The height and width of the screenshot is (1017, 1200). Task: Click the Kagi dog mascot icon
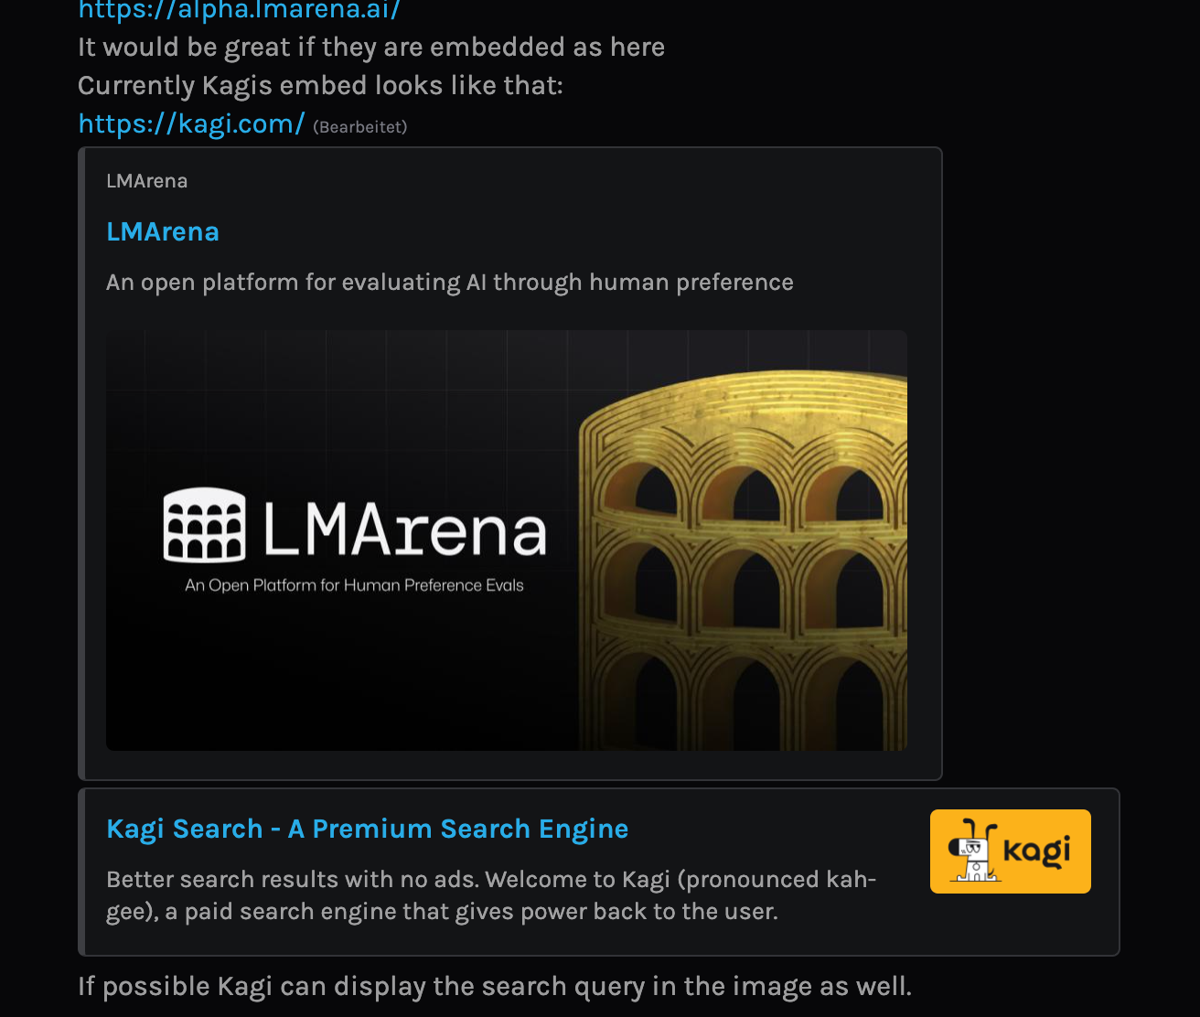[973, 851]
